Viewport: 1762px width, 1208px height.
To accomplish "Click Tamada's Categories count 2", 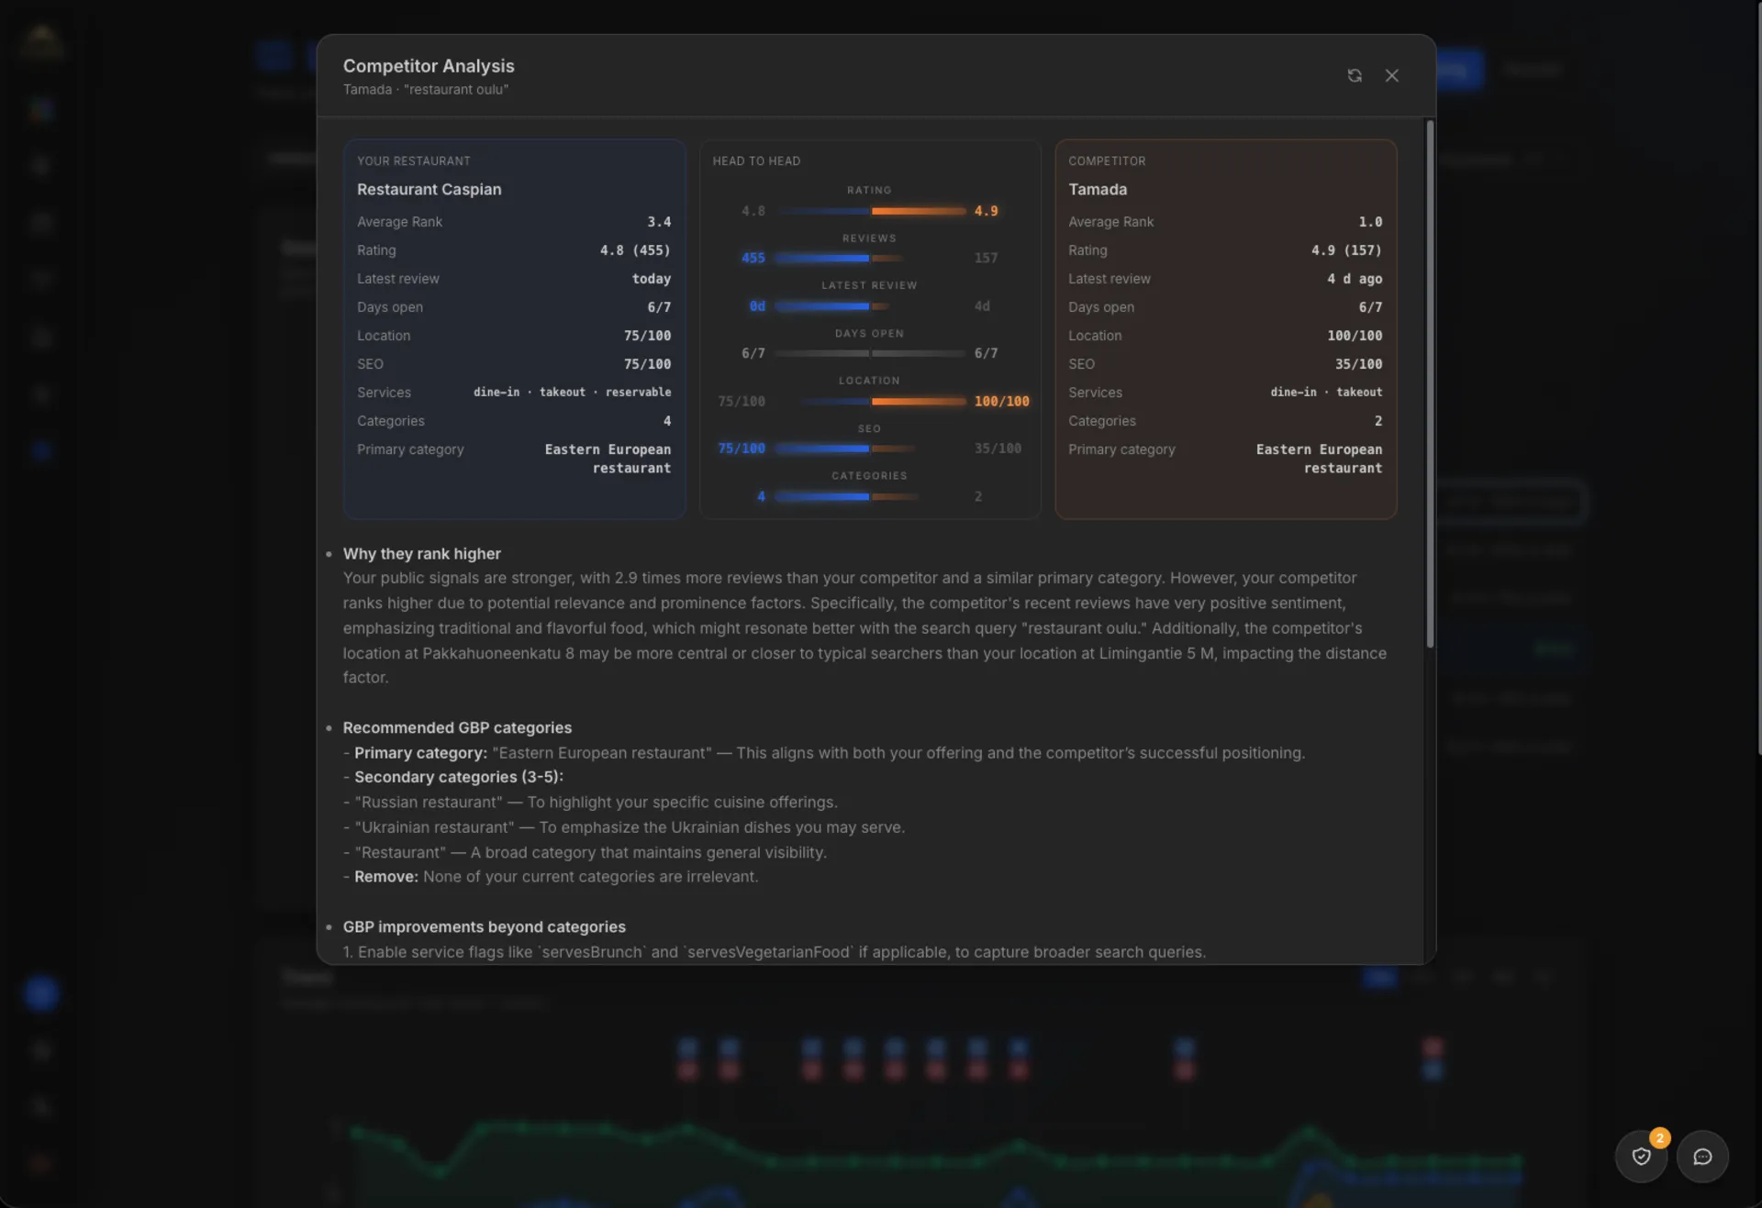I will point(1377,421).
